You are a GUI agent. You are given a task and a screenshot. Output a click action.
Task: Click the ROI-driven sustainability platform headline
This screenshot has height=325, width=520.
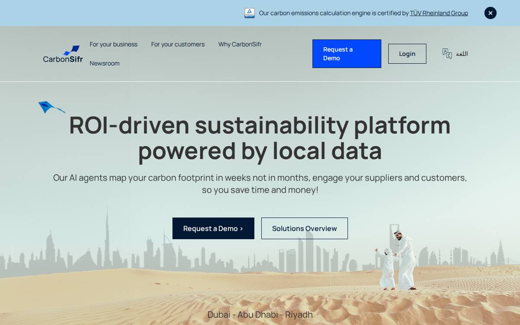tap(260, 138)
